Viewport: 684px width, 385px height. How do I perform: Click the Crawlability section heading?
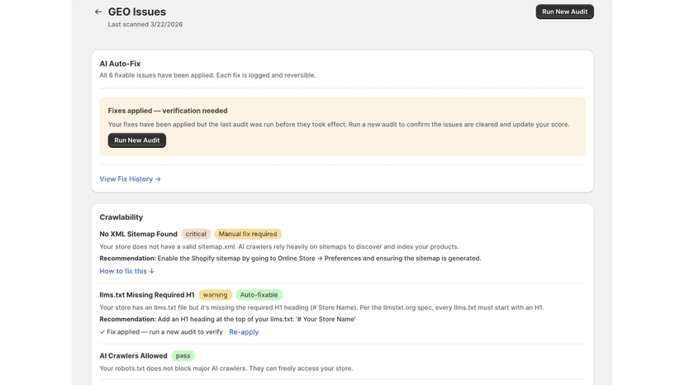(121, 217)
